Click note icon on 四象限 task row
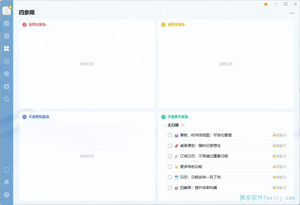The width and height of the screenshot is (300, 205). [x=285, y=188]
